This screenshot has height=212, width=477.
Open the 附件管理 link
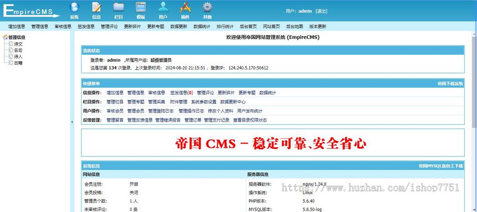point(178,102)
